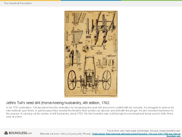This screenshot has height=137, width=182.
Task: Click the slide title 'Jethro Tull's seed drill'
Action: tap(58, 103)
